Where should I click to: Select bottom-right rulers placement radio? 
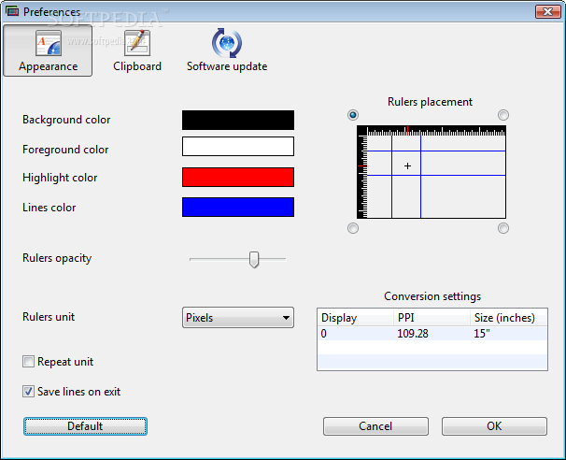click(503, 228)
